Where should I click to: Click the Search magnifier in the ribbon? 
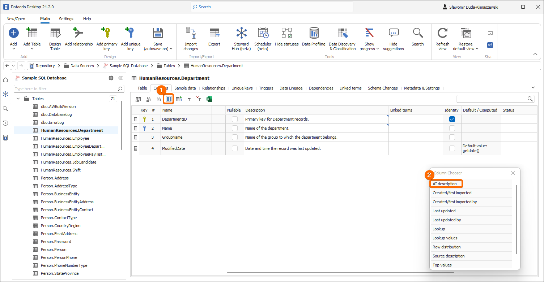(418, 33)
